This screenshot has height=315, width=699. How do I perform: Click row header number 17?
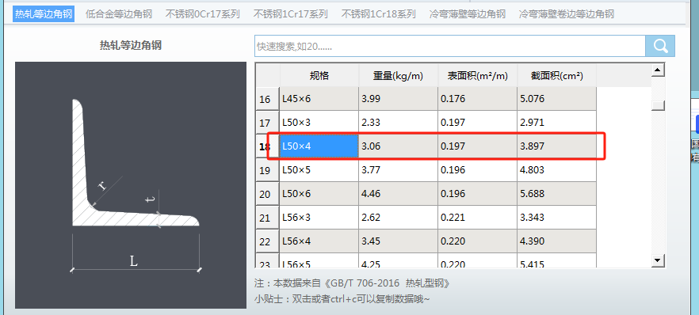[267, 123]
